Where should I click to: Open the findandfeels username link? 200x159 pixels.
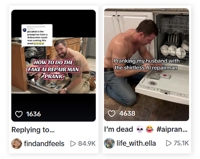[44, 144]
